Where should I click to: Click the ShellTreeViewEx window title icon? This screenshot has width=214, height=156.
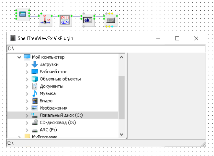pos(13,38)
